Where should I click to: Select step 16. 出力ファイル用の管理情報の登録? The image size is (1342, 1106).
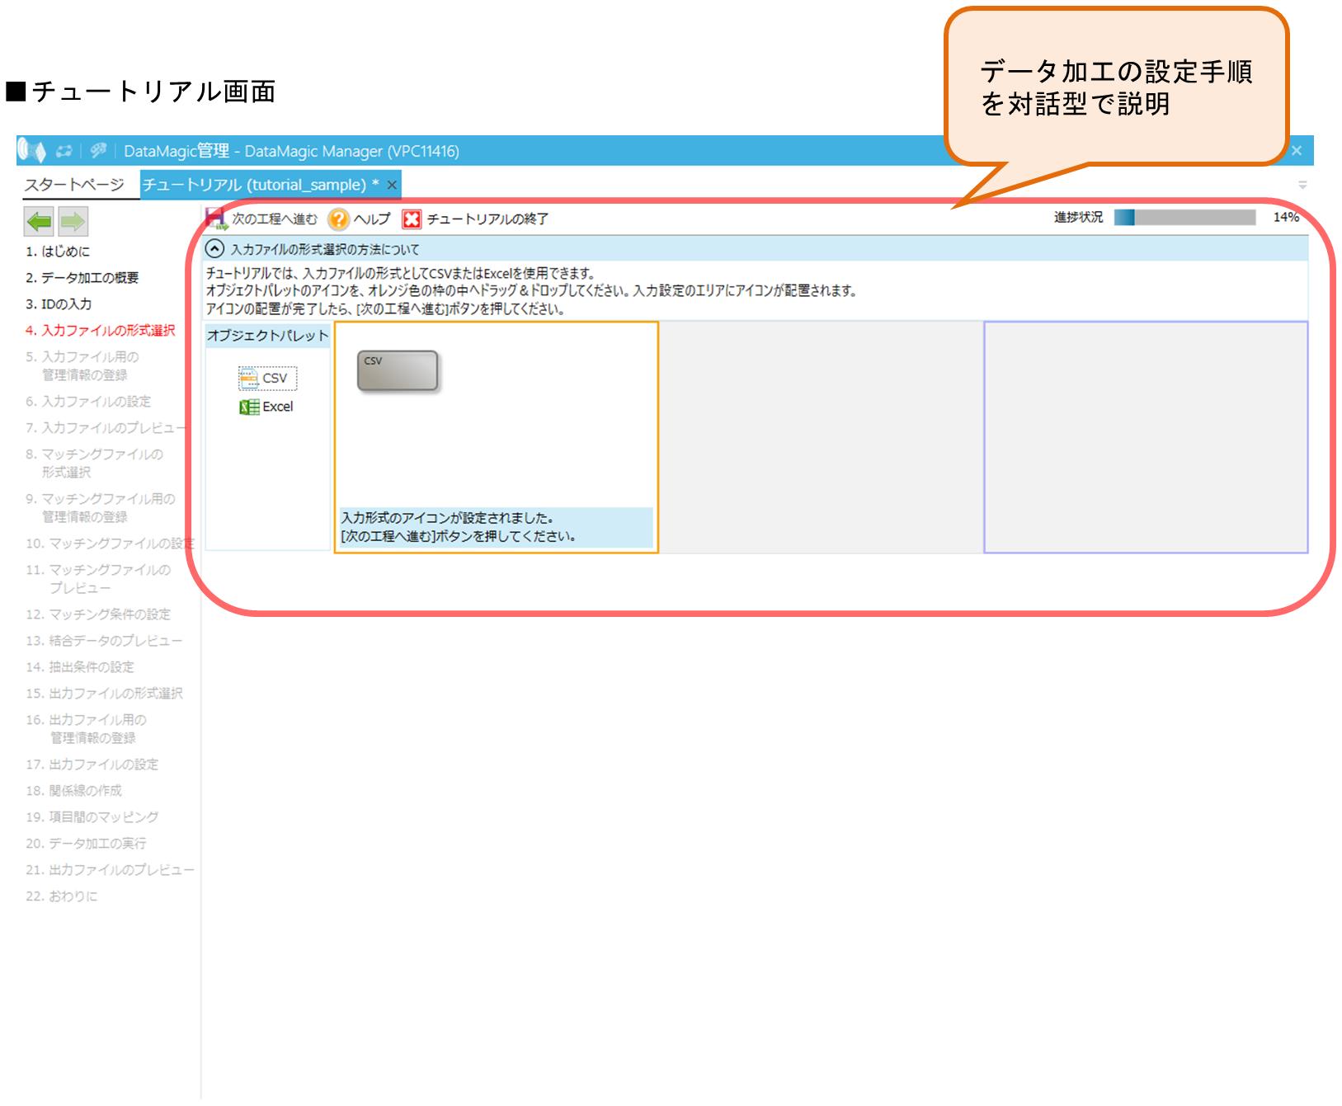point(86,728)
